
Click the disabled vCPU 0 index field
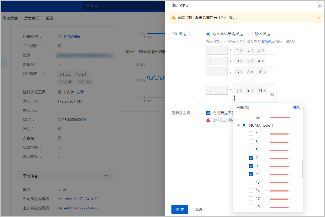point(217,50)
